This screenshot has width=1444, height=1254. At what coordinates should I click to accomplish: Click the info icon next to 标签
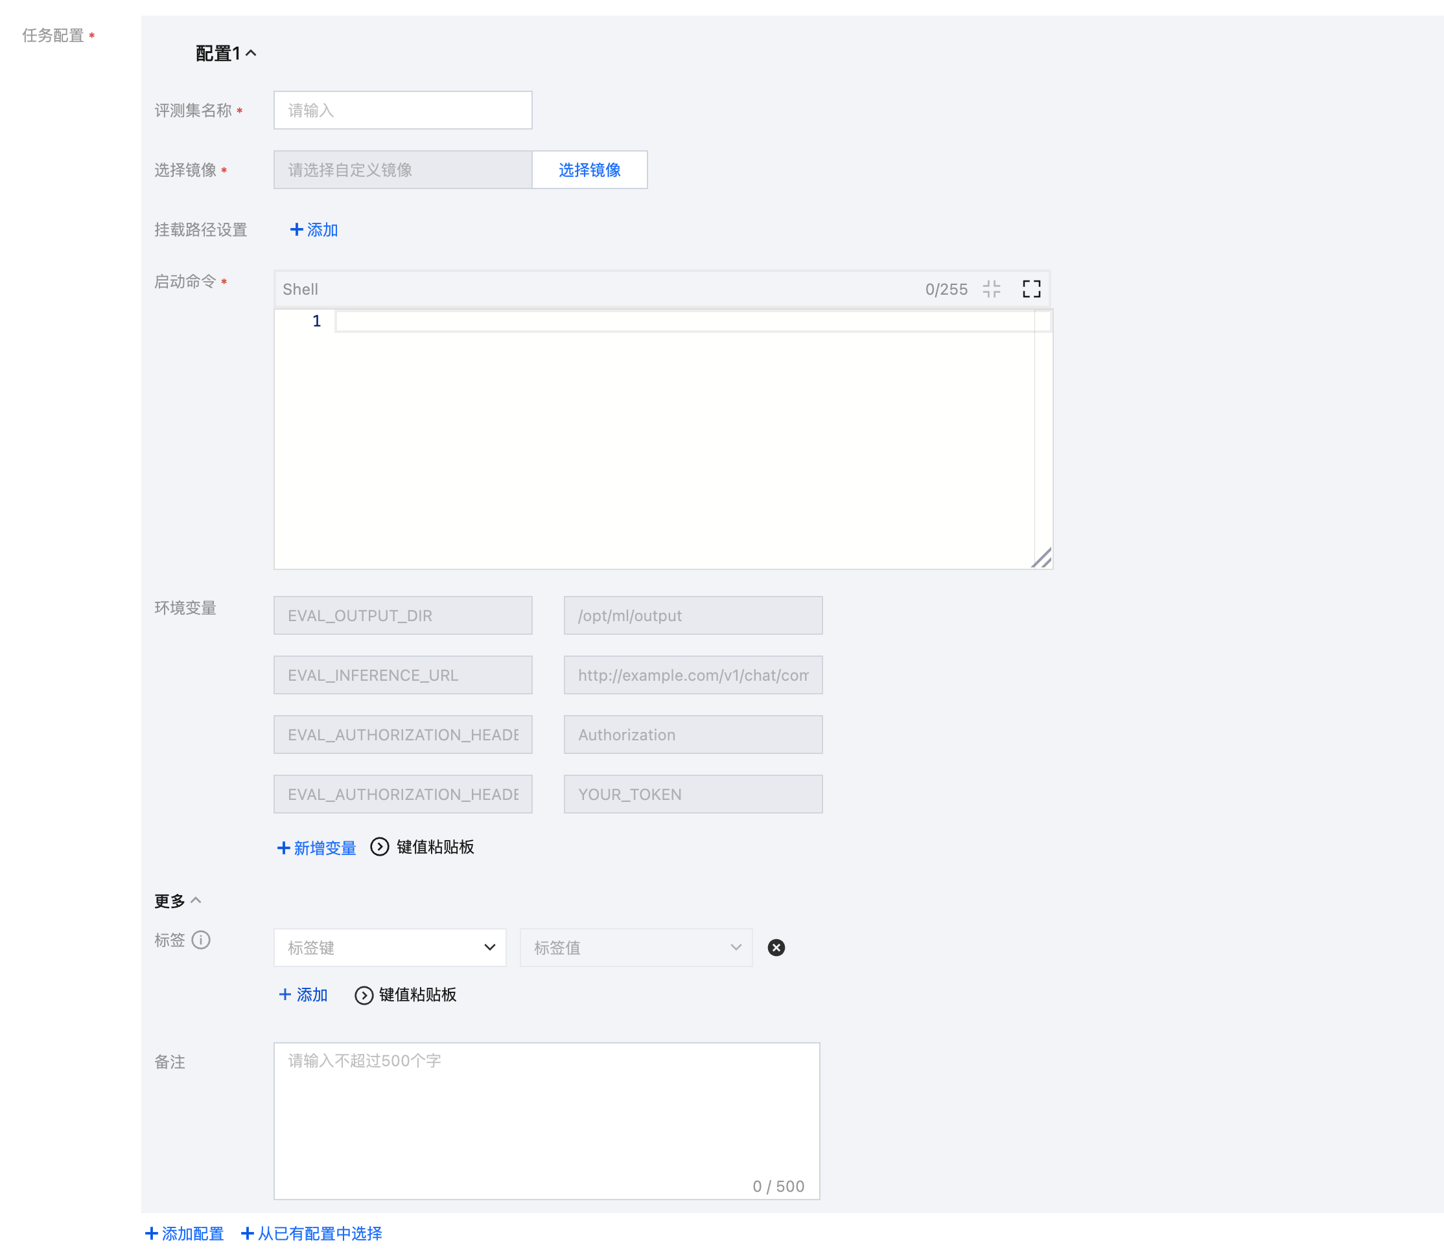coord(201,940)
